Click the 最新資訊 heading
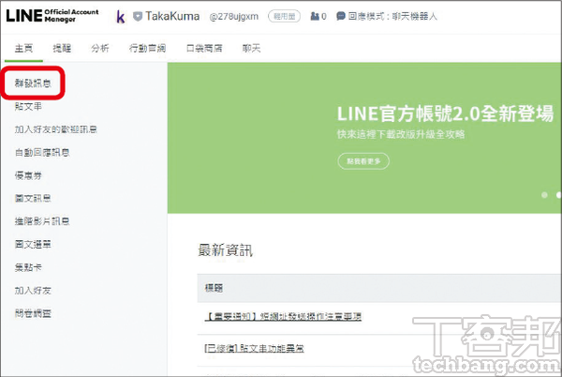Screen dimensions: 562x377 click(226, 250)
